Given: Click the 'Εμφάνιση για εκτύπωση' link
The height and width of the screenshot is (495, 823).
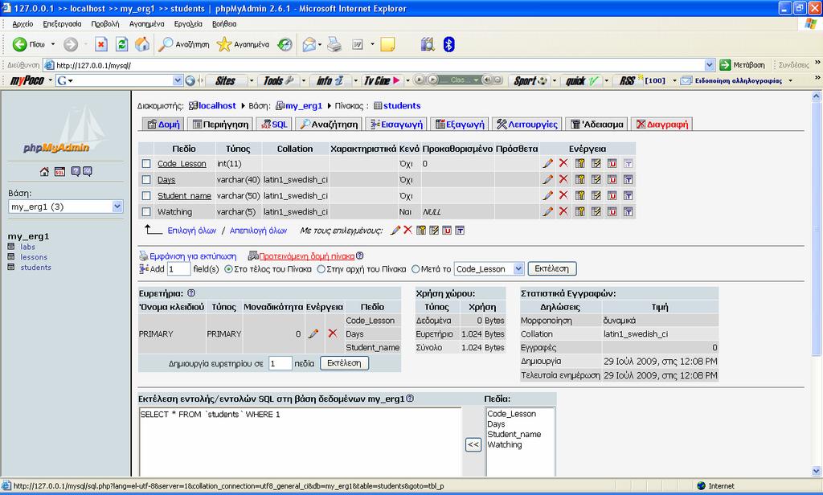Looking at the screenshot, I should (x=193, y=256).
